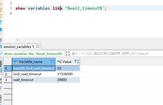Open filter for Value column
This screenshot has height=105, width=163.
pyautogui.click(x=76, y=61)
